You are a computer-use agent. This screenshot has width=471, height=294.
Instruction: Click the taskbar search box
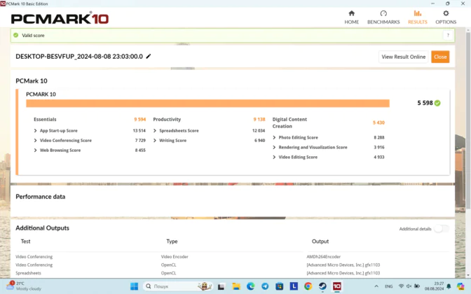[x=178, y=286]
